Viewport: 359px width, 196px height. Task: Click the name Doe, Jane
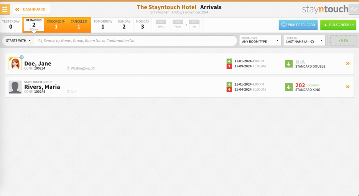(x=38, y=64)
